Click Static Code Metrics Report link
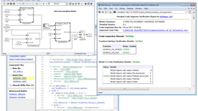The image size is (198, 111). [21, 59]
